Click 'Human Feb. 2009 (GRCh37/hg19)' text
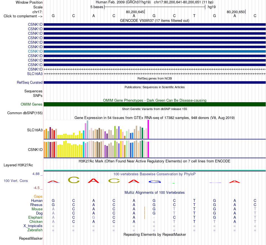Viewport: 266px width, 245px height. pyautogui.click(x=123, y=2)
